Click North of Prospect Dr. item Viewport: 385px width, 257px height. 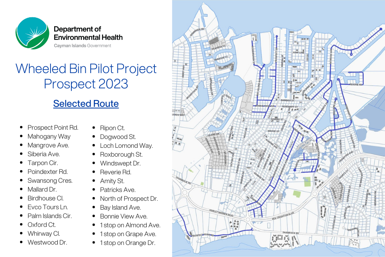pos(129,198)
